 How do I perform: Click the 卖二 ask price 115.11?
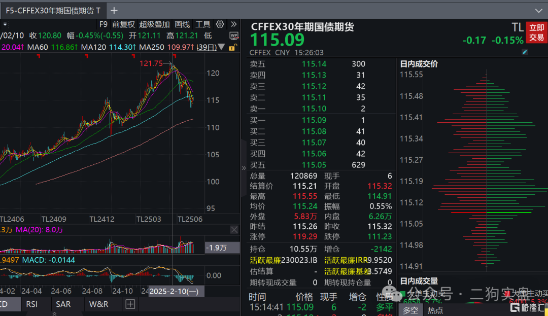tap(314, 97)
